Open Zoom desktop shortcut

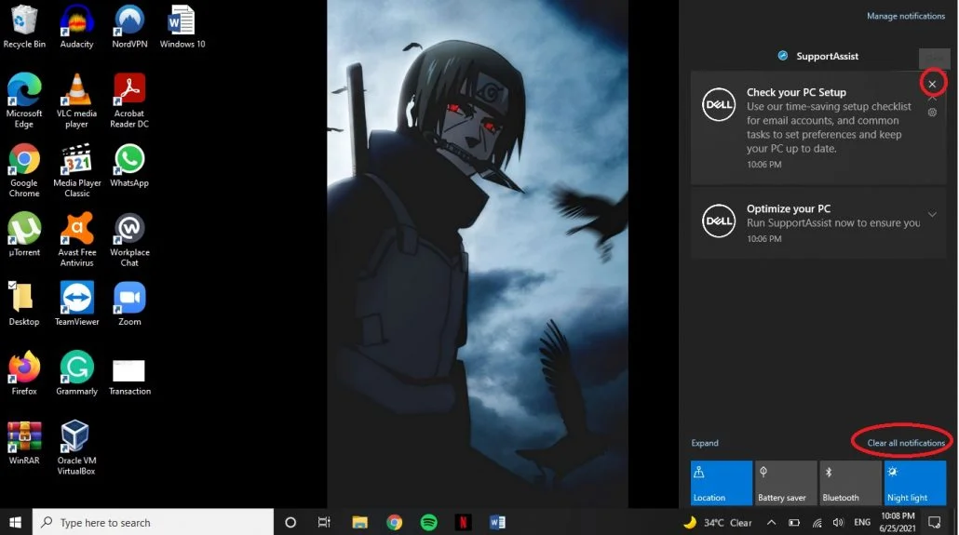coord(129,304)
